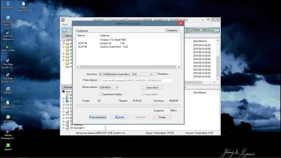Open The Elder Scrolls shortcut below Razer Cortex
The height and width of the screenshot is (158, 281).
tap(8, 64)
